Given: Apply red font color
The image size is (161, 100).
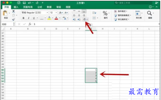Looking at the screenshot, I should [x=56, y=18].
